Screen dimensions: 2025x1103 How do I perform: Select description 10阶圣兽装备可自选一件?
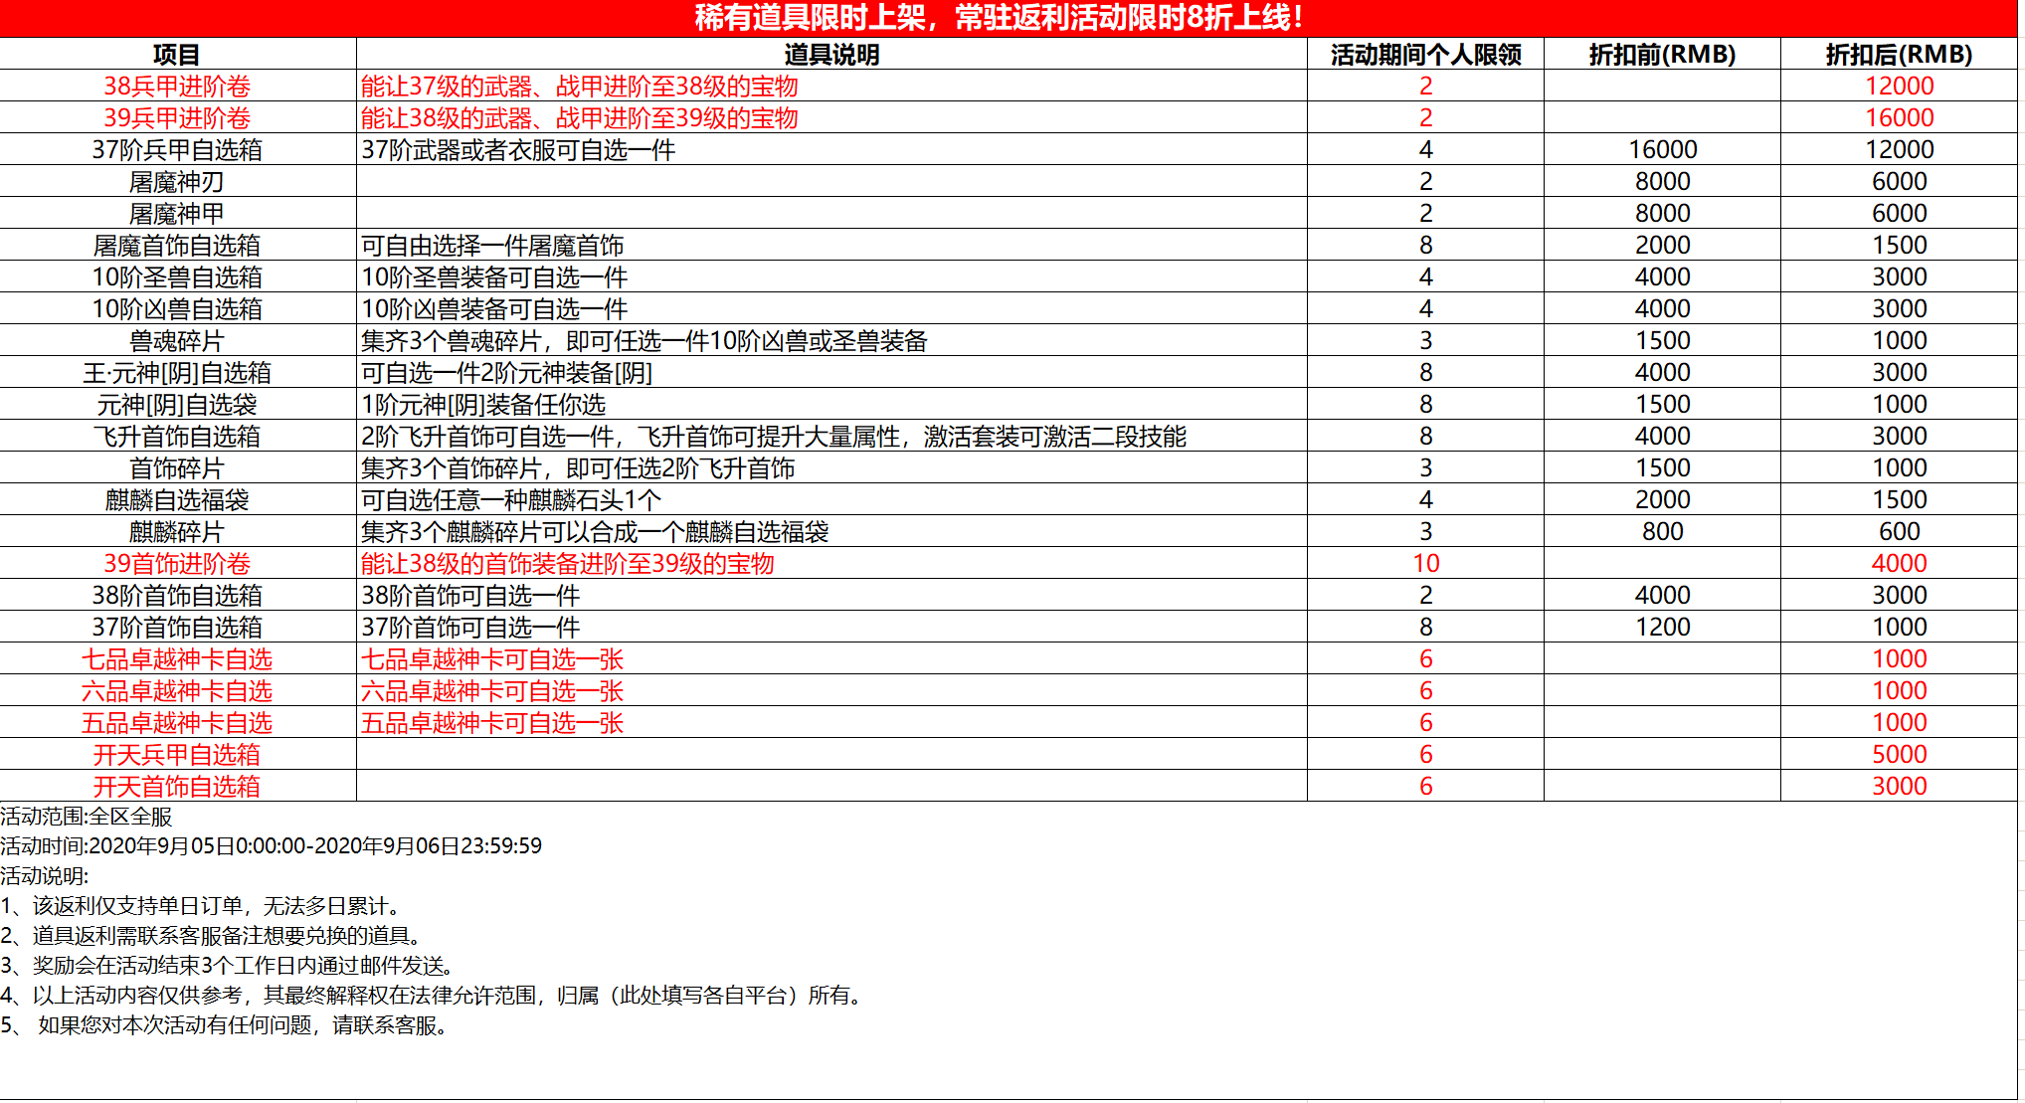494,276
